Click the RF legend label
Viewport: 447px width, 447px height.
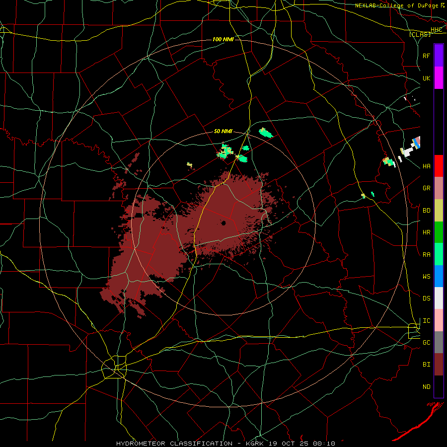coord(426,56)
